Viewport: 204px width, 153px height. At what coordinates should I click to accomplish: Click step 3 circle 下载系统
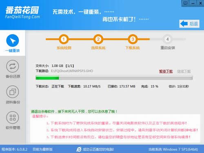pyautogui.click(x=133, y=39)
